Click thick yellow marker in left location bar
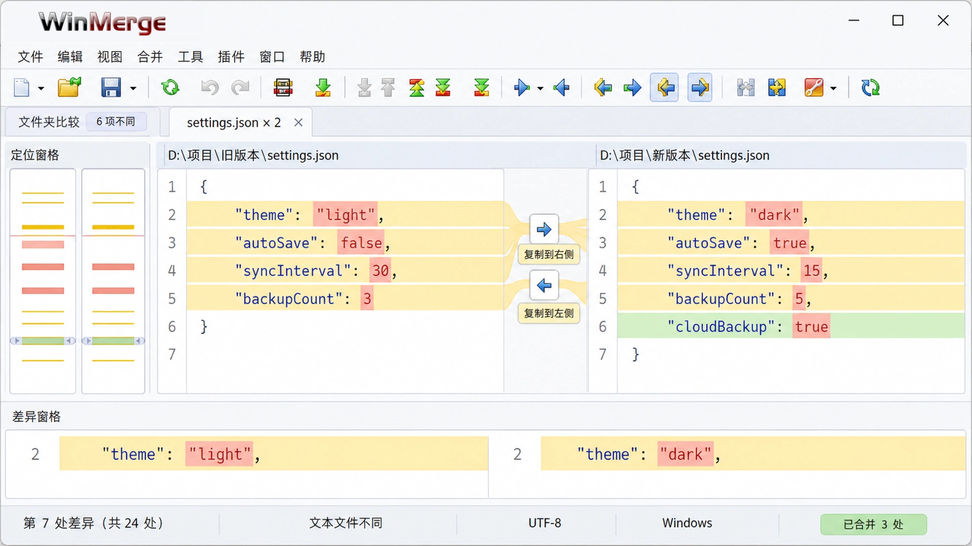 point(43,227)
